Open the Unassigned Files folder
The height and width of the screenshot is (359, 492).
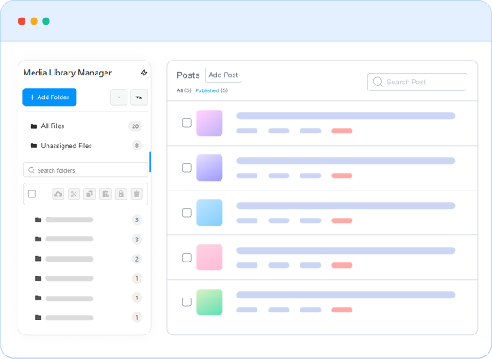[85, 146]
